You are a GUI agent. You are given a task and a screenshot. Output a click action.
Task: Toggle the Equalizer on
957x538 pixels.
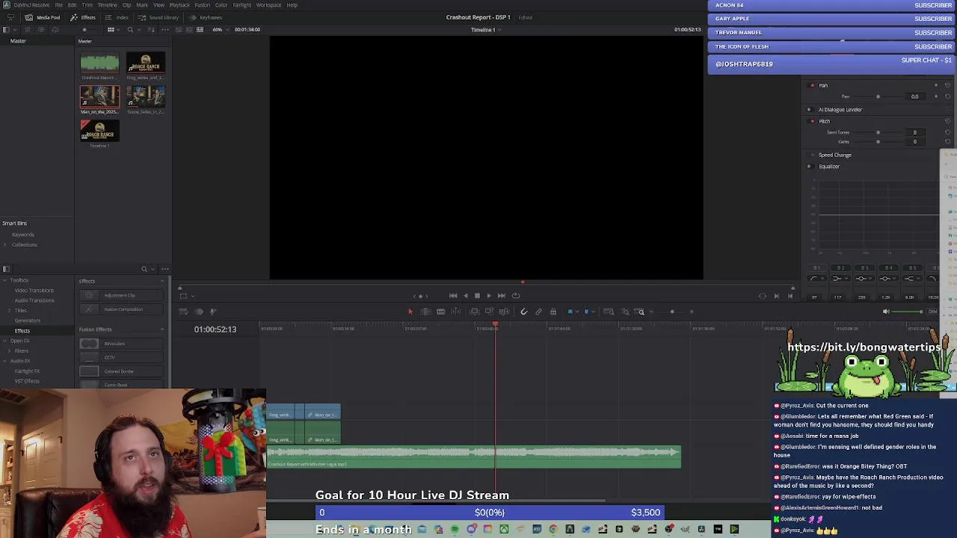[x=809, y=167]
